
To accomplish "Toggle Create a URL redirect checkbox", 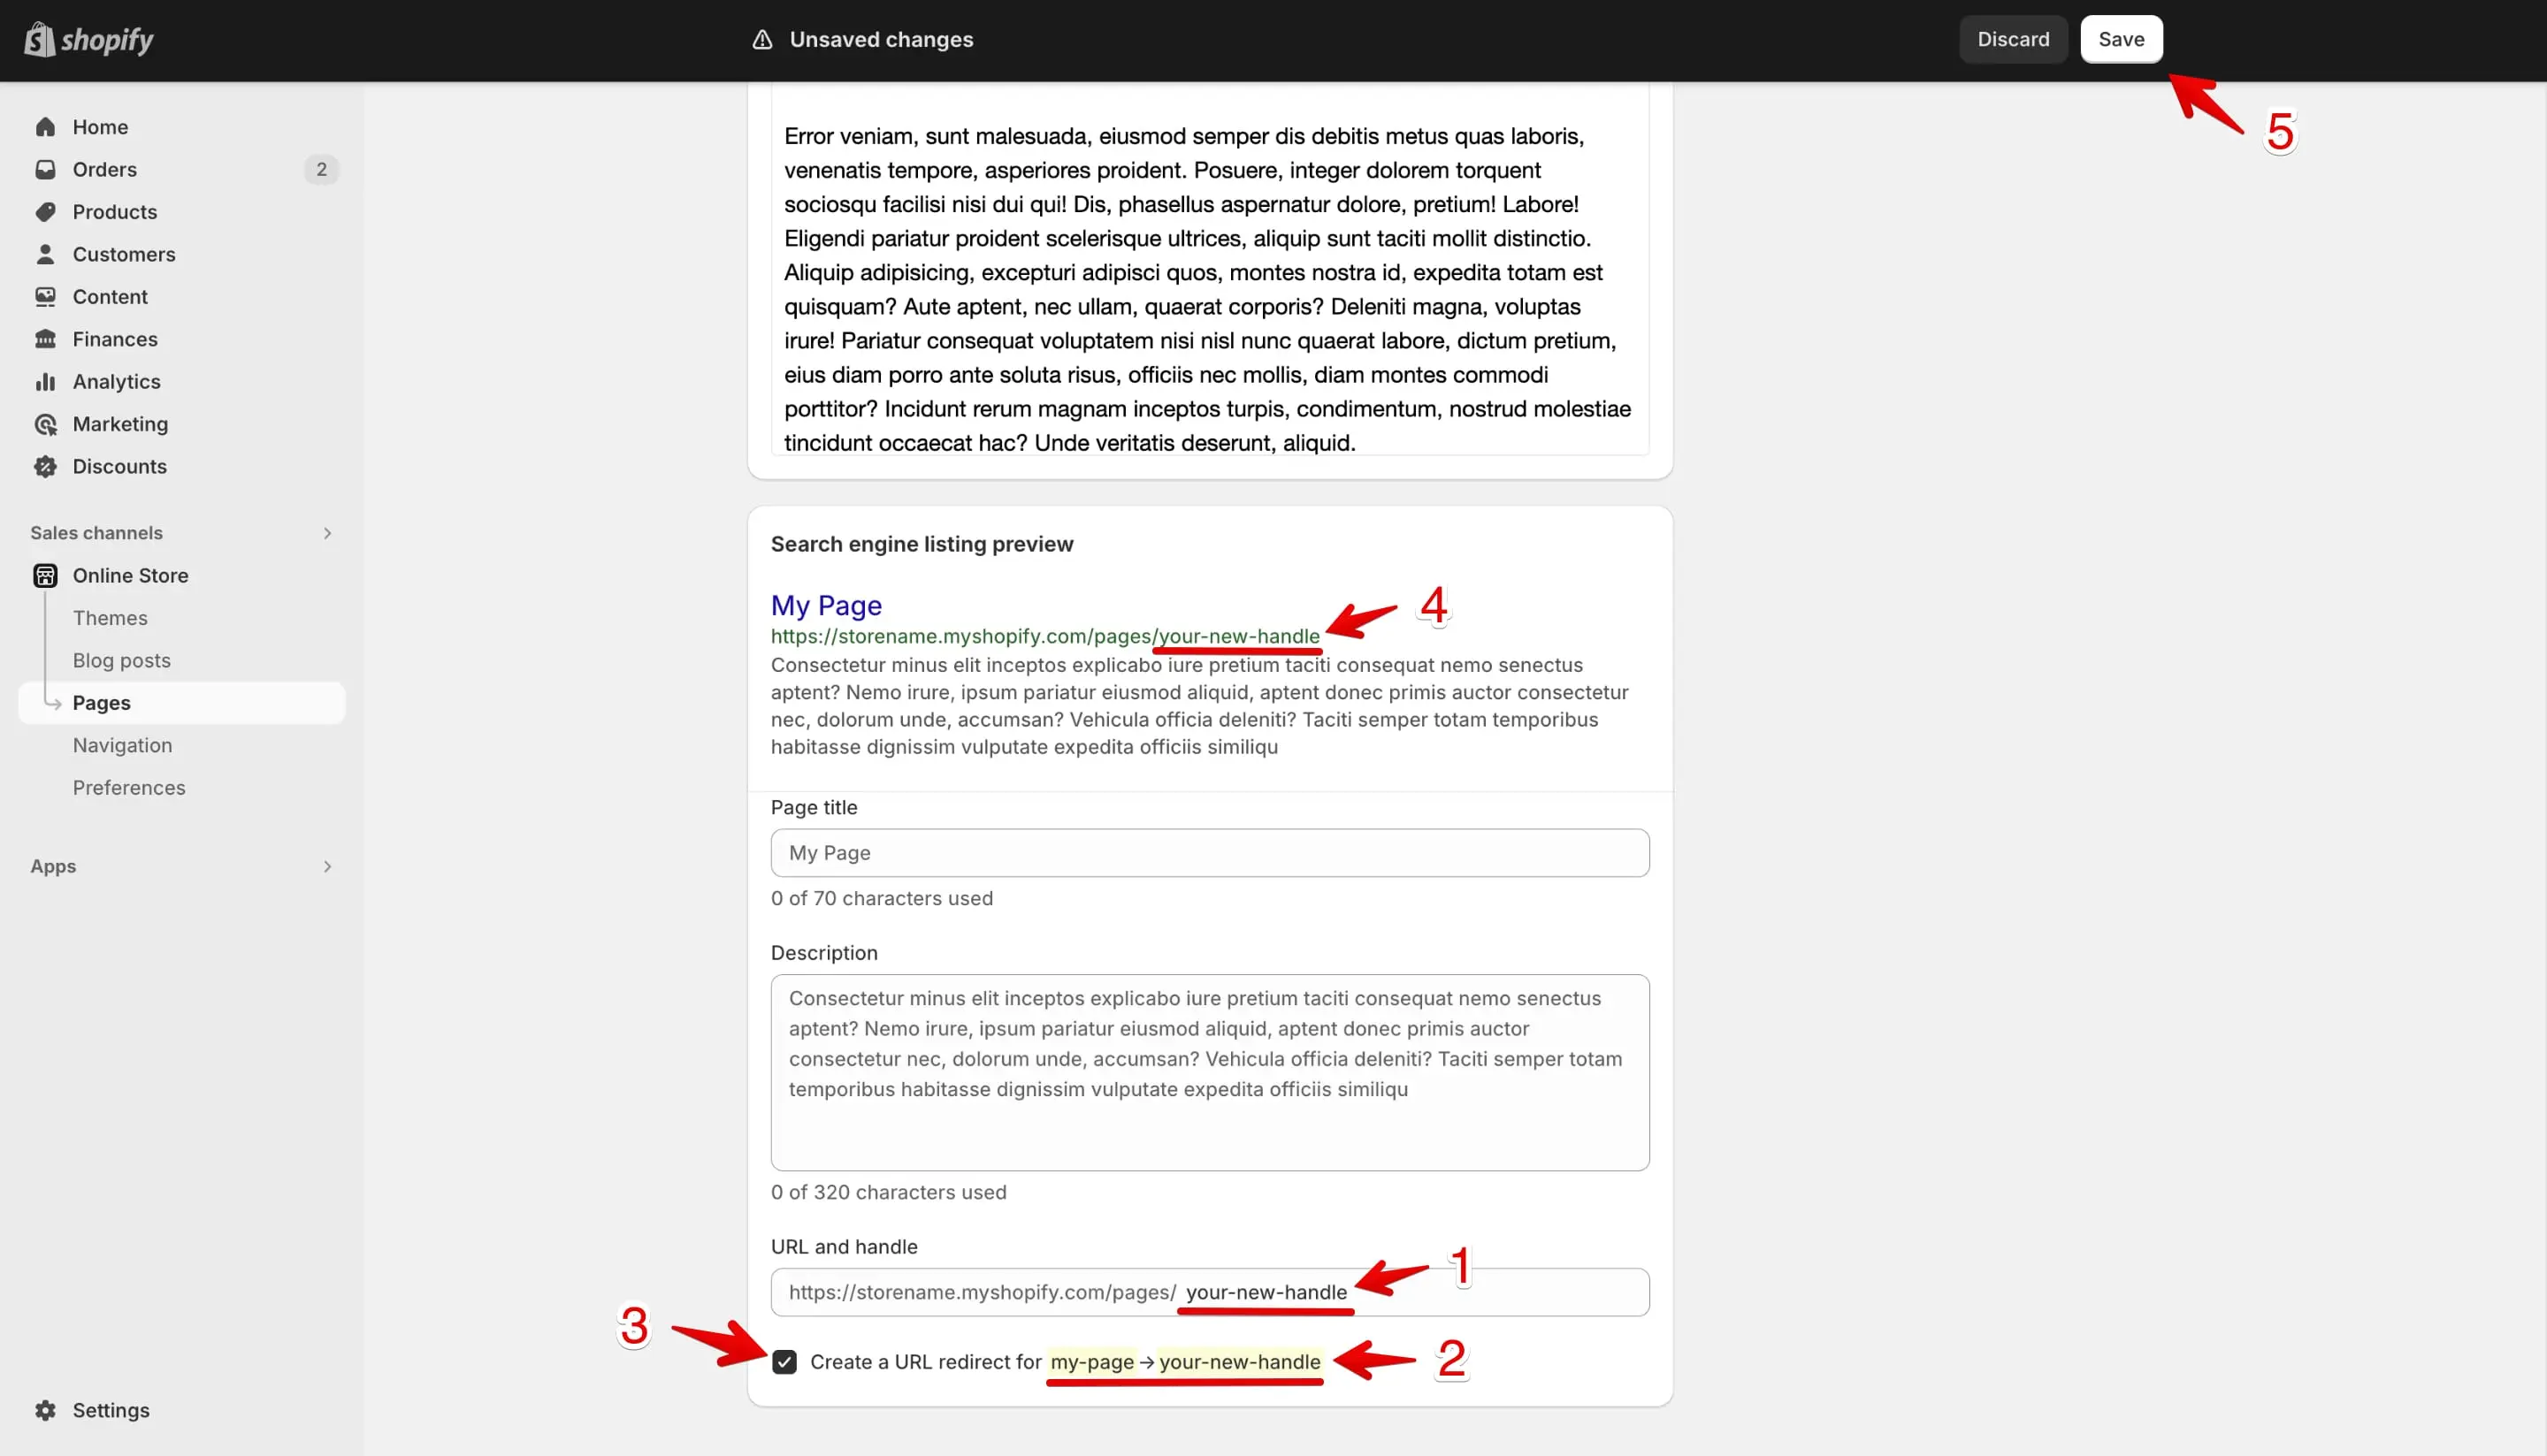I will pyautogui.click(x=784, y=1362).
